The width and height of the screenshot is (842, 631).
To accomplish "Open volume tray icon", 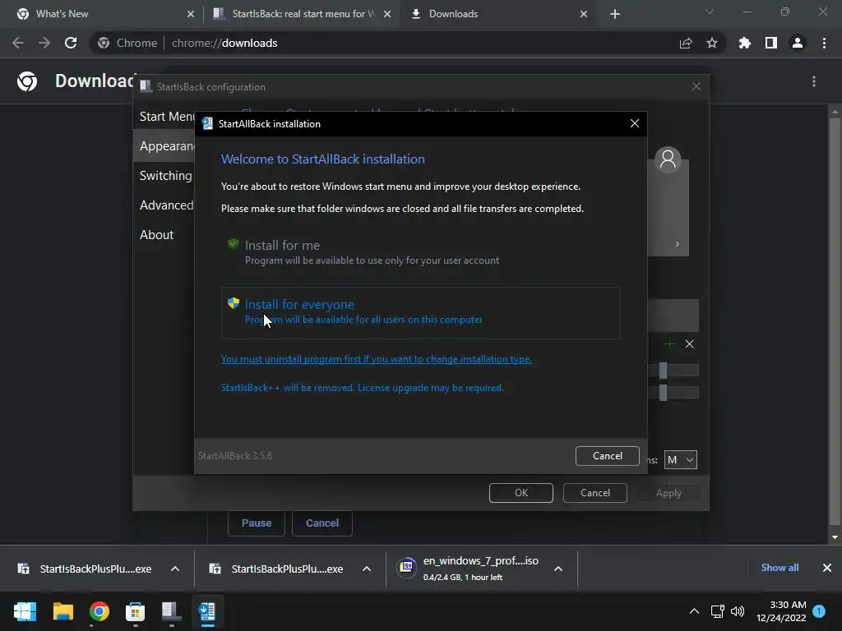I will pos(738,611).
